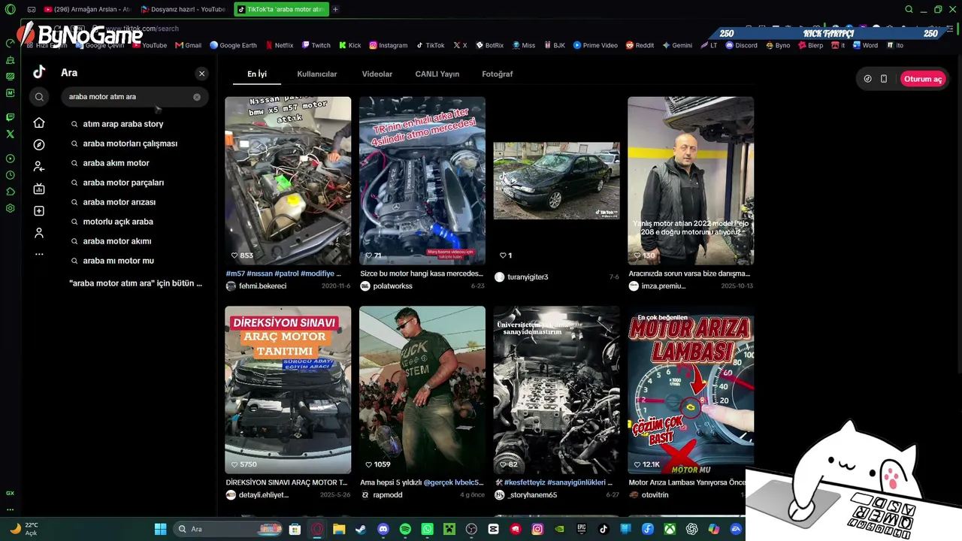Open the MOTOR ARIZA LAMBASI video
Screen dimensions: 962x541
pos(691,390)
